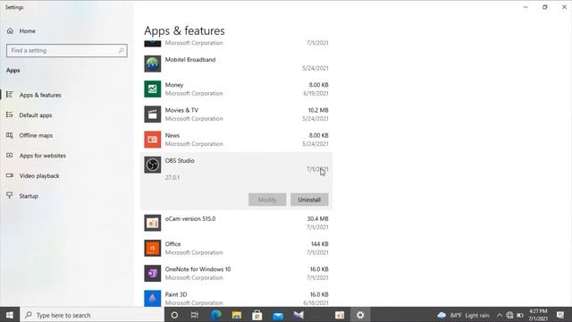Screen dimensions: 572x322
Task: Click the Money app icon
Action: [153, 89]
